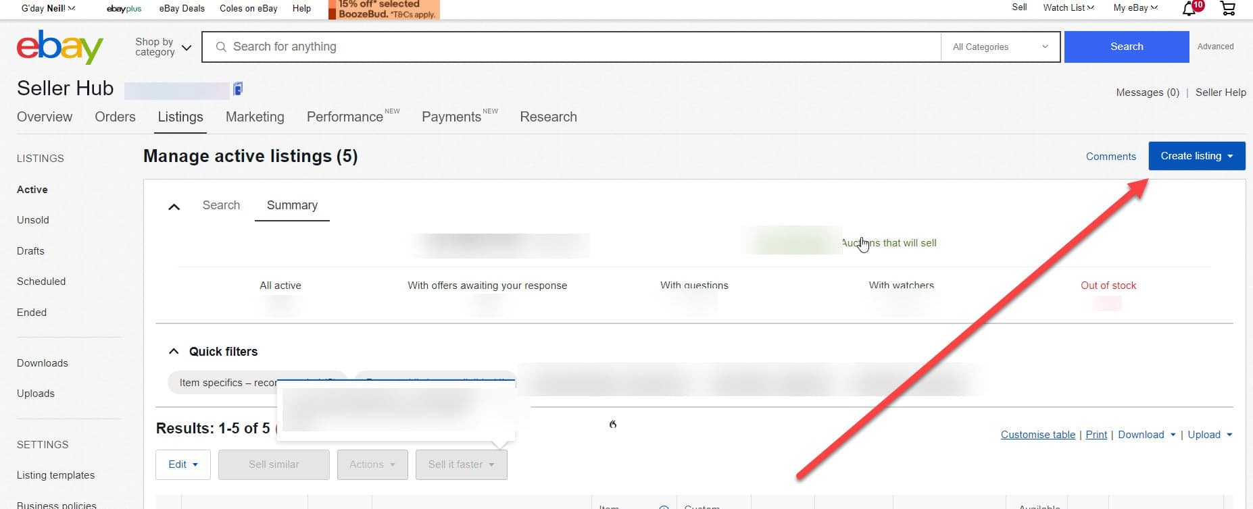Open the My eBay dropdown

pyautogui.click(x=1135, y=7)
